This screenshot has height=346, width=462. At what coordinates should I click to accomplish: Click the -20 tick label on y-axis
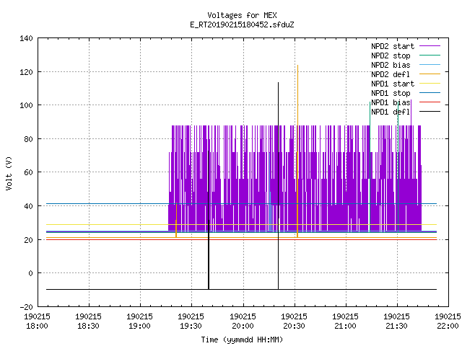pyautogui.click(x=26, y=307)
